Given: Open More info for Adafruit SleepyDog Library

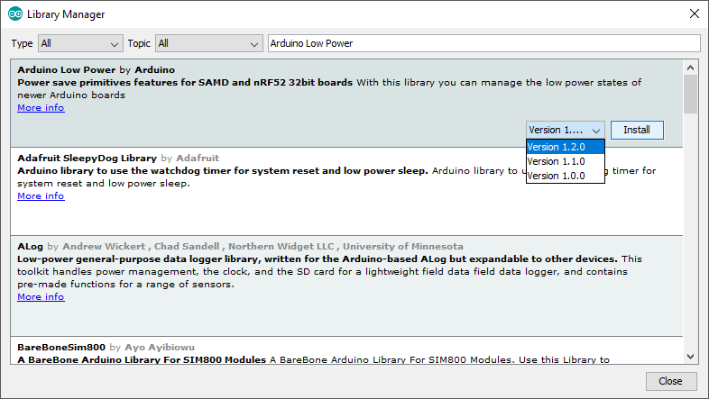Looking at the screenshot, I should point(41,196).
